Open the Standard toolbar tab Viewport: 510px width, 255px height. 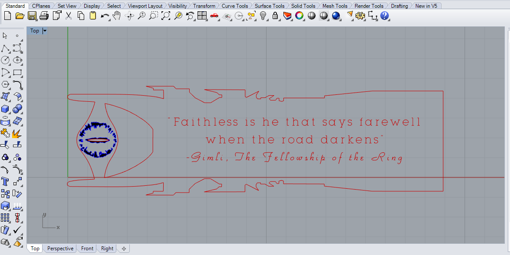(x=15, y=6)
